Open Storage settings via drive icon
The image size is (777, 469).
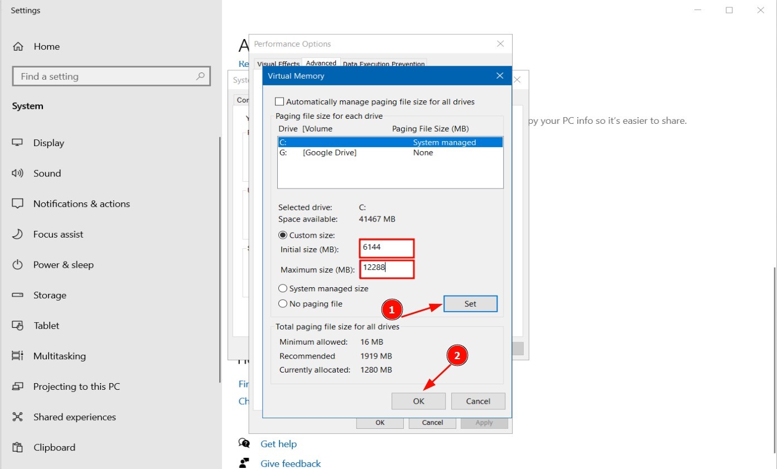point(17,295)
